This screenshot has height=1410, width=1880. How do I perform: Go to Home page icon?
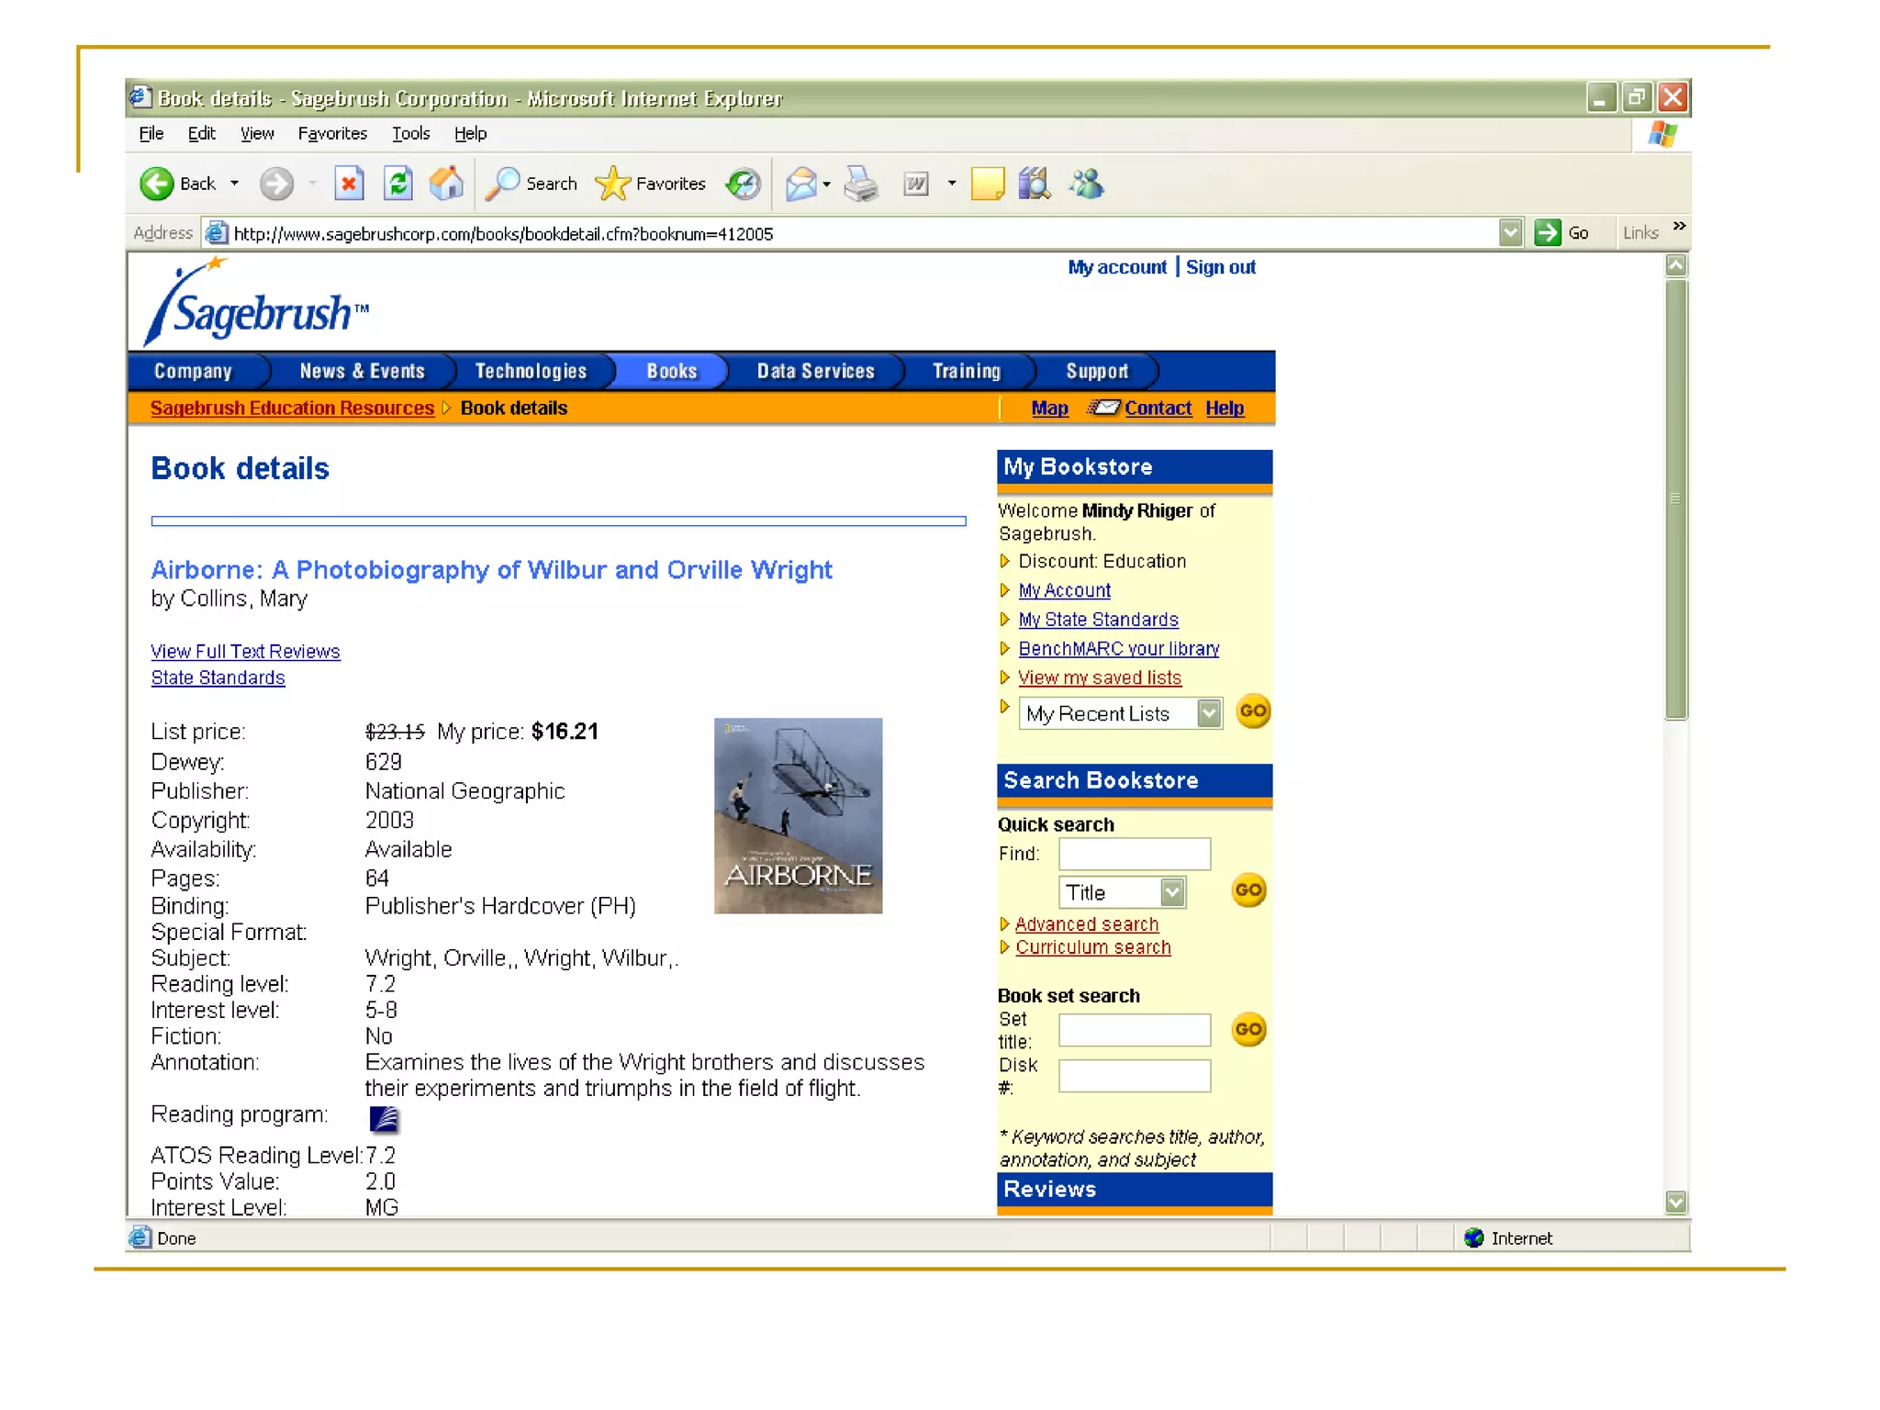(x=447, y=184)
